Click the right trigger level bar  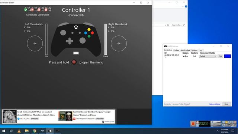(106, 39)
